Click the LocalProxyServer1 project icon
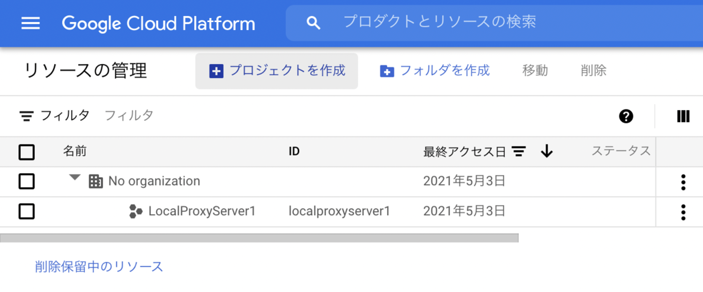Viewport: 703px width, 292px height. coord(136,211)
